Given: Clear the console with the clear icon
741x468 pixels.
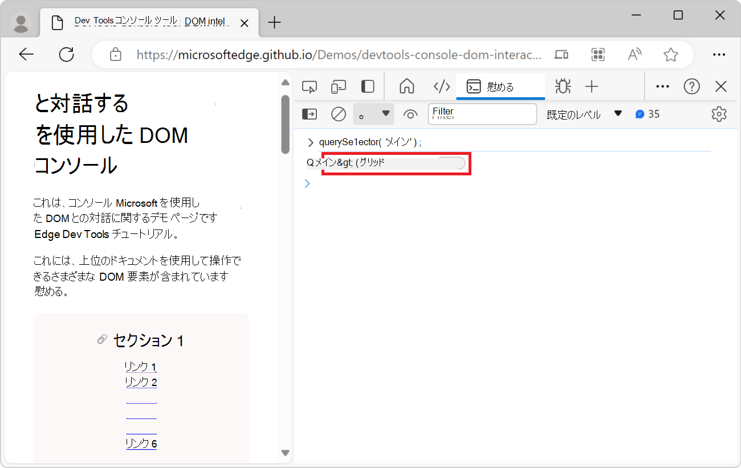Looking at the screenshot, I should 337,114.
